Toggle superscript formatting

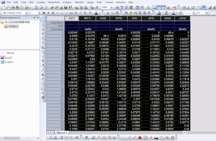coord(57,13)
